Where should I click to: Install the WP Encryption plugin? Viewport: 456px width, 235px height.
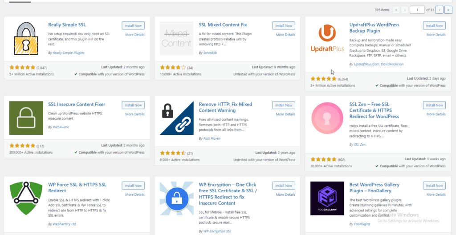284,186
